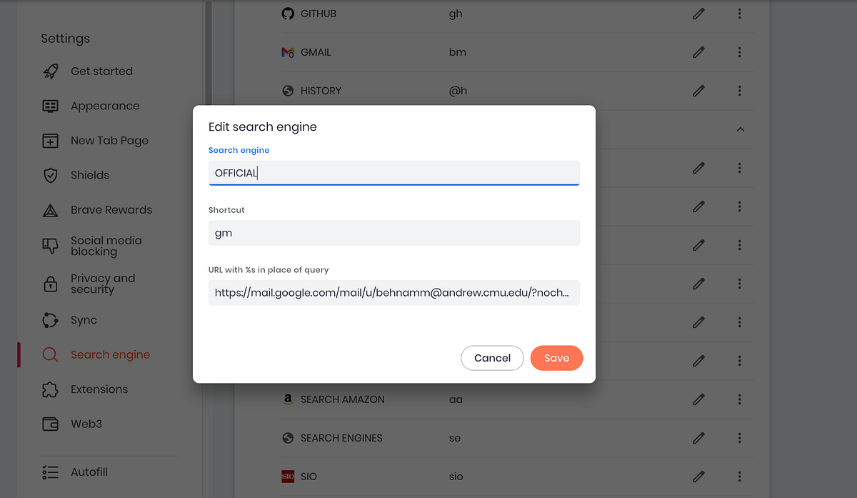Open Sync via its sync icon
857x498 pixels.
click(50, 320)
